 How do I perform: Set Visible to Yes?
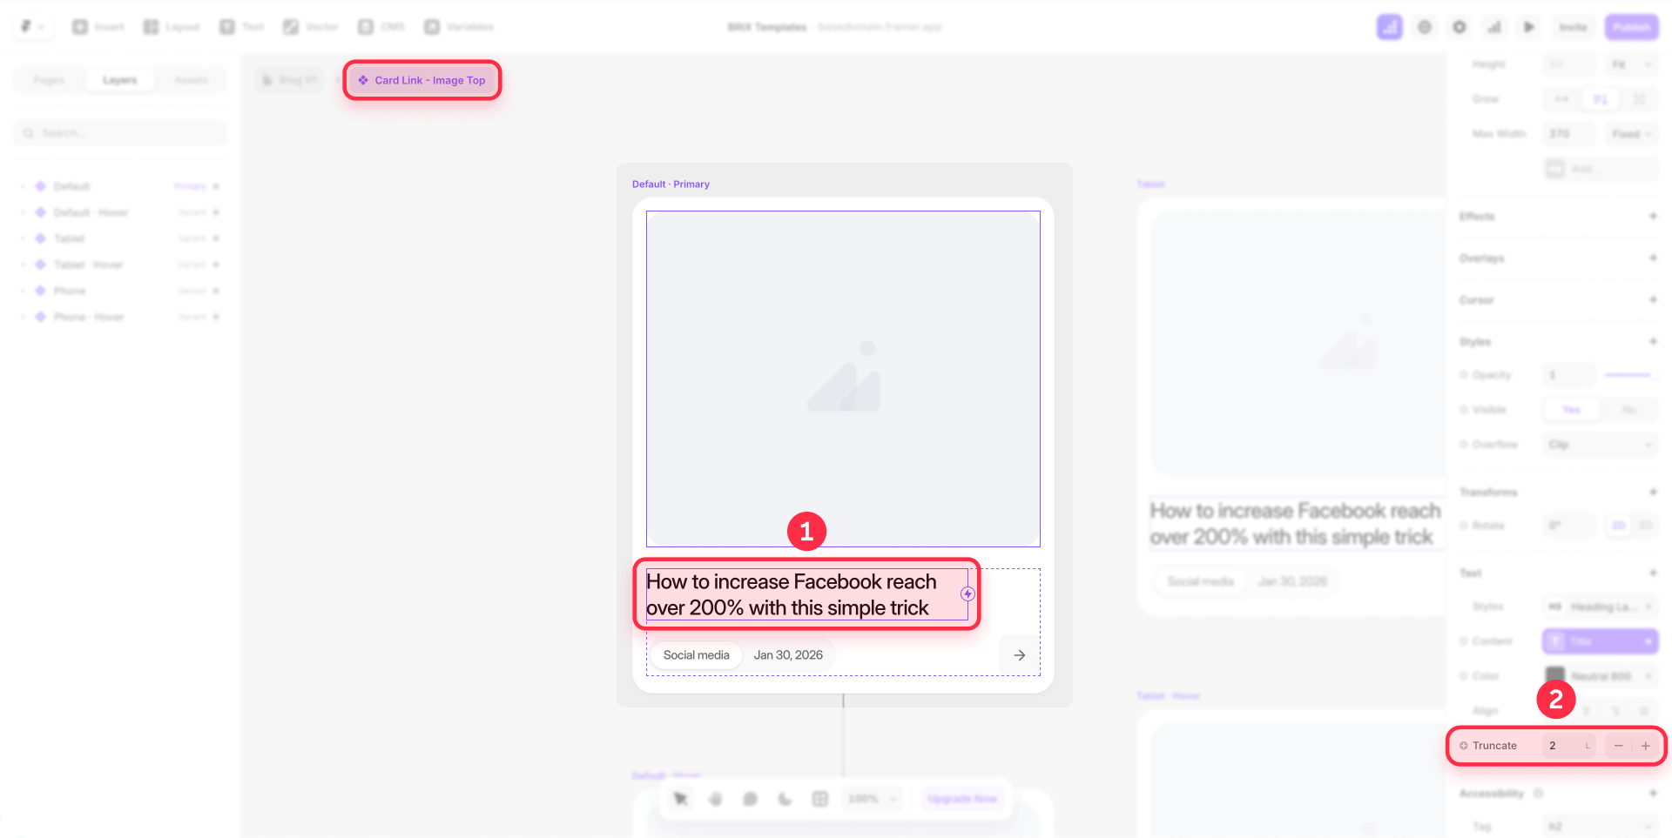coord(1571,410)
